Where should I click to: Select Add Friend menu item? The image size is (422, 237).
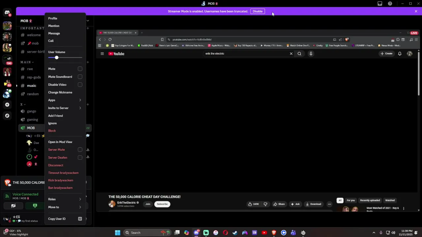coord(55,116)
